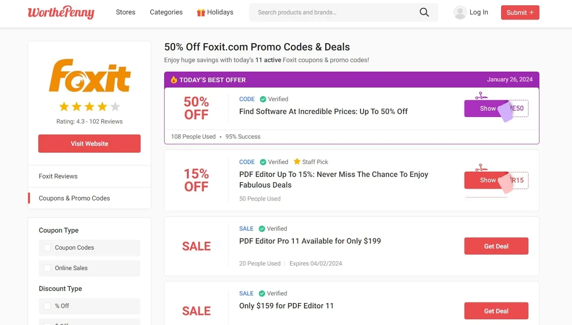Click the scissors icon on the 50% off coupon

point(481,95)
